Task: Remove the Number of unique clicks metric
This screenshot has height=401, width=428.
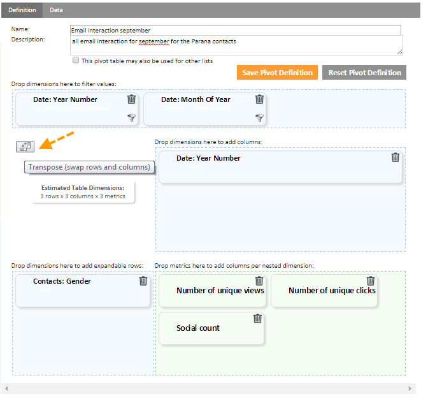Action: [371, 281]
